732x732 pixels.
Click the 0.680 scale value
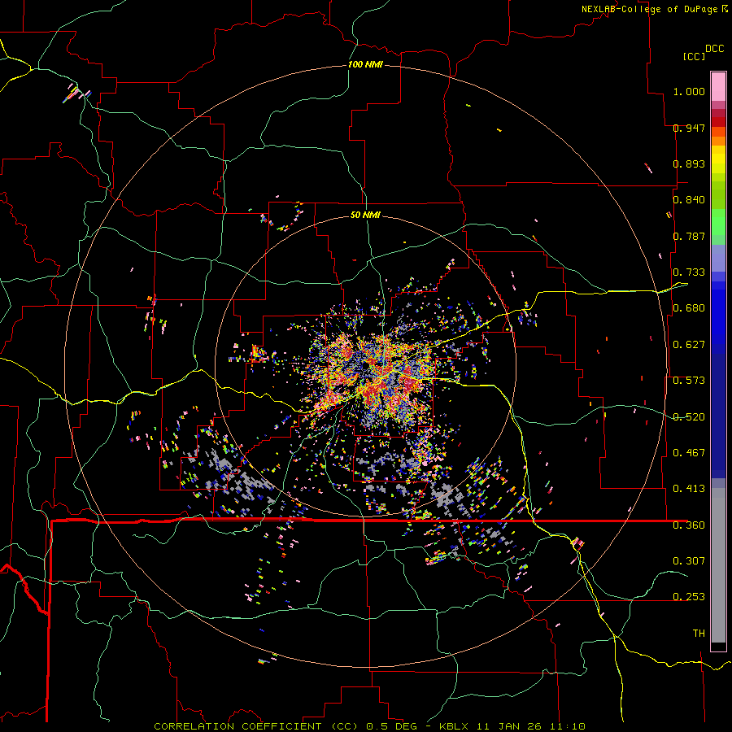tap(689, 308)
